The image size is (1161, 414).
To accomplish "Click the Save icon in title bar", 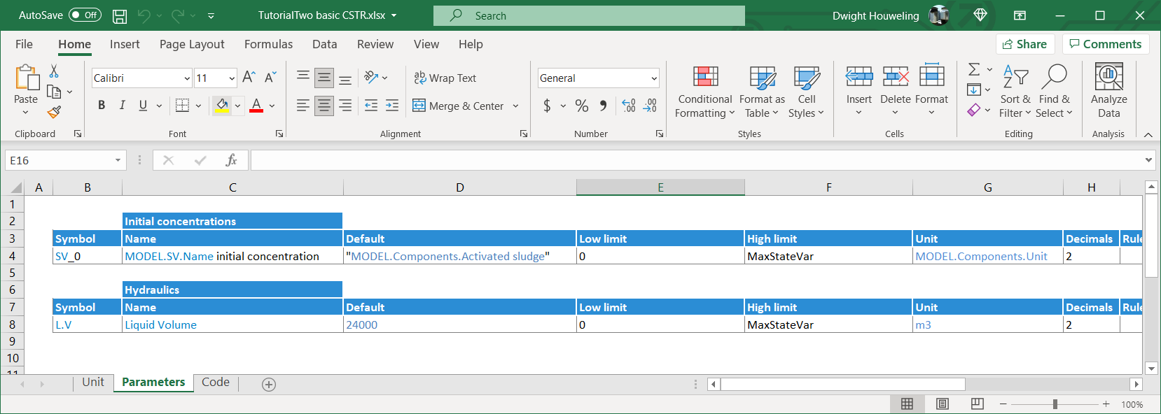I will tap(120, 15).
